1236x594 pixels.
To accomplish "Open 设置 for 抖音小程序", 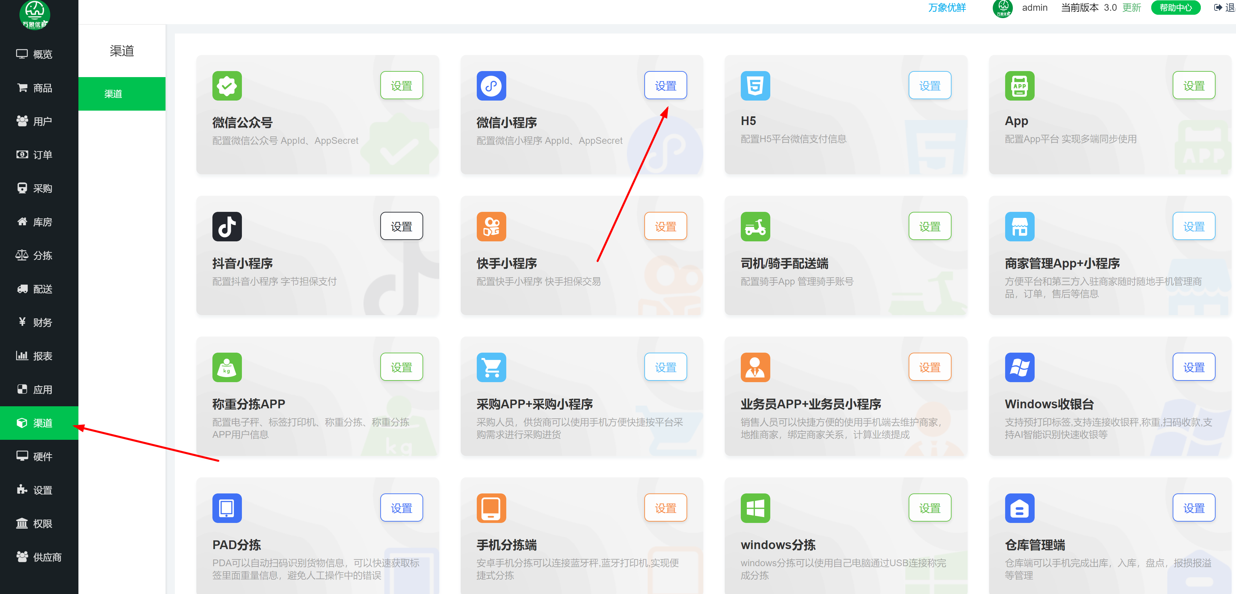I will [401, 226].
